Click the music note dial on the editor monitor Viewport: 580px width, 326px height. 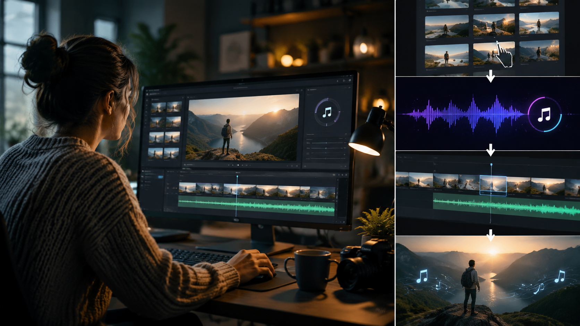point(327,112)
